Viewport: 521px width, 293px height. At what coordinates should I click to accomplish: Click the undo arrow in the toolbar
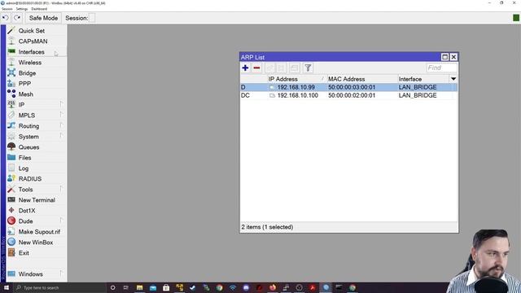6,18
